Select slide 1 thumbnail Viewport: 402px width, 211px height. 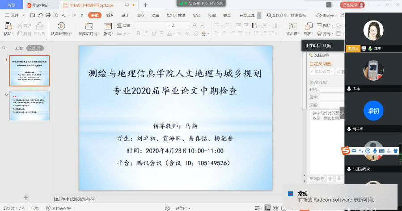[30, 70]
